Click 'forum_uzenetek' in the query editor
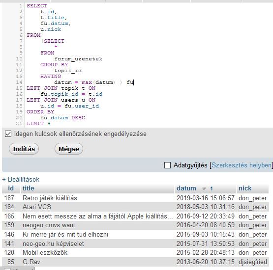 click(x=78, y=59)
